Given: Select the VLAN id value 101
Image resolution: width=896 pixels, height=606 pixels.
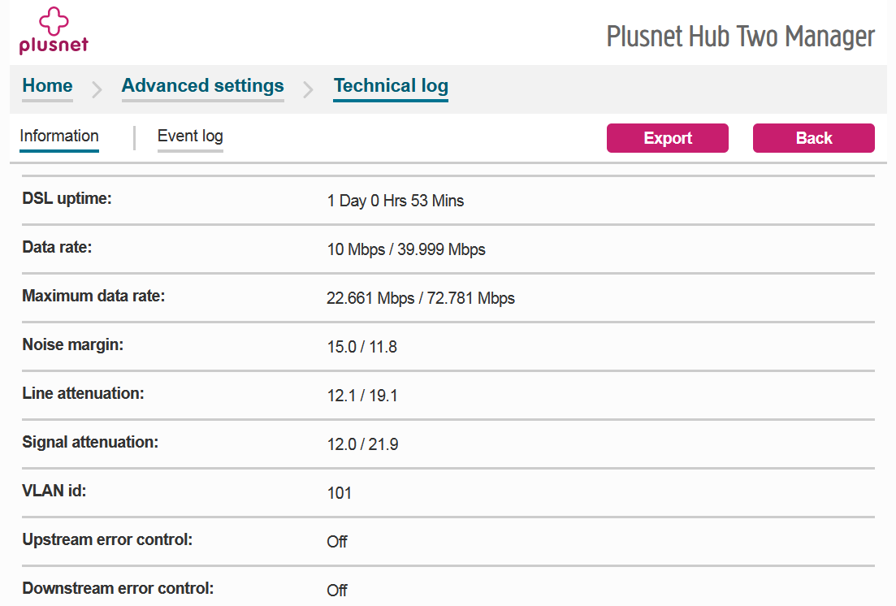Looking at the screenshot, I should (340, 492).
